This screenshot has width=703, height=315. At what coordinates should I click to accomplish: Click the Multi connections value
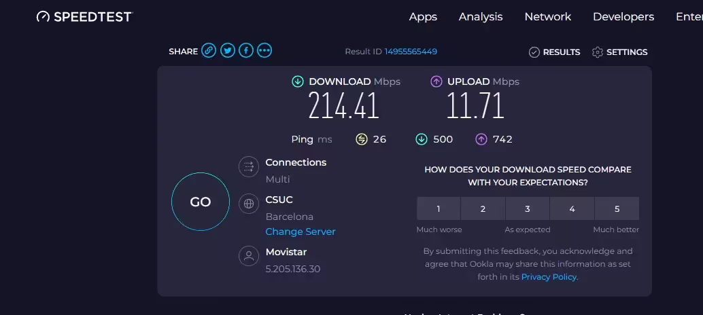tap(277, 179)
